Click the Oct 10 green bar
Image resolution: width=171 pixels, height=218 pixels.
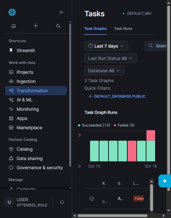click(x=94, y=151)
